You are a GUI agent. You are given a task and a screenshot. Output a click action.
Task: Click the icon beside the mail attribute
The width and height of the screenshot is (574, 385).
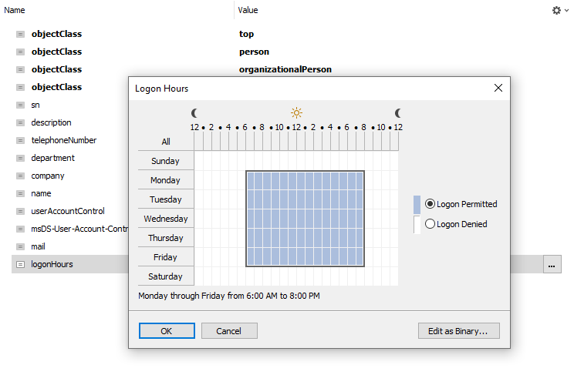[20, 246]
